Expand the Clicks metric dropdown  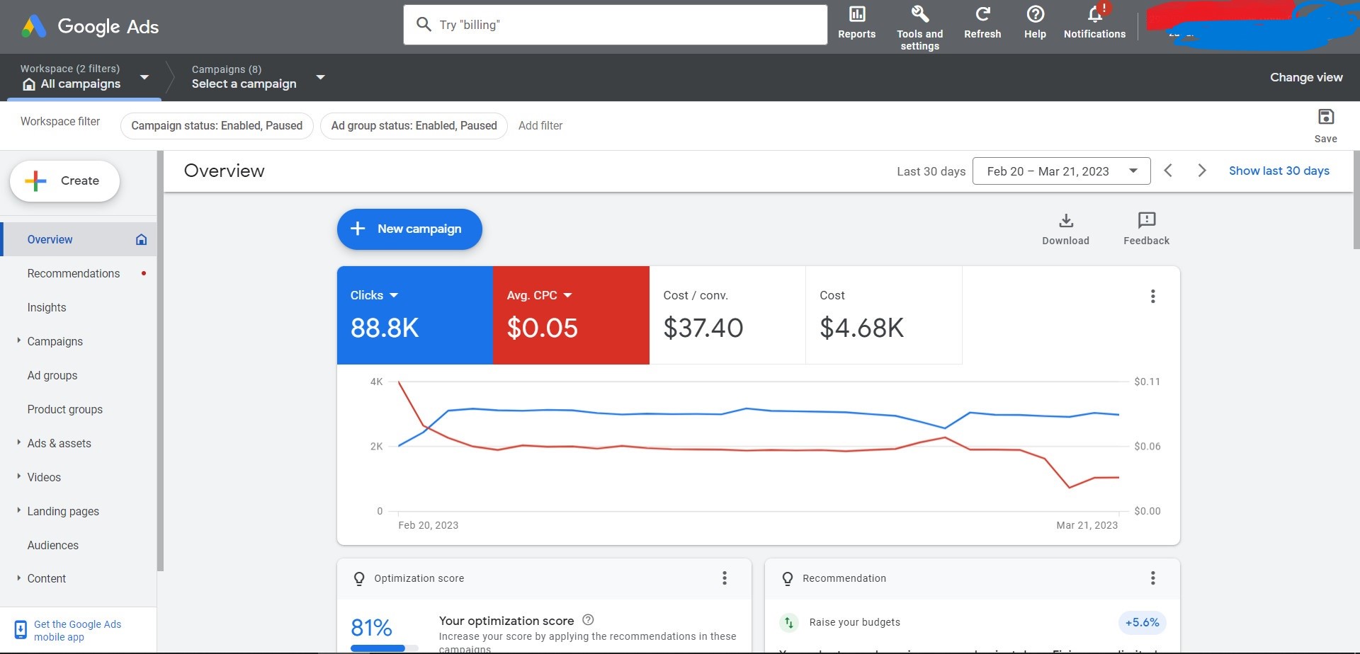(394, 295)
